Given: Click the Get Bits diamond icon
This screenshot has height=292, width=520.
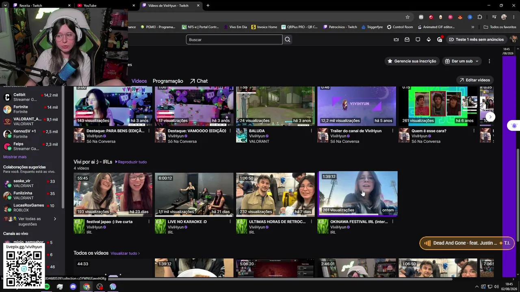Looking at the screenshot, I should click(429, 39).
